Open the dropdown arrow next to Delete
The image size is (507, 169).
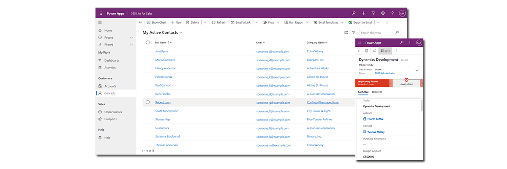tap(205, 22)
